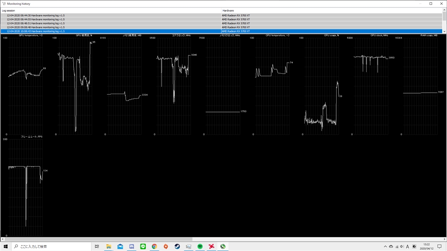Click the horizontal scrollbar thumb
Viewport: 447px width, 251px height.
[x=99, y=239]
